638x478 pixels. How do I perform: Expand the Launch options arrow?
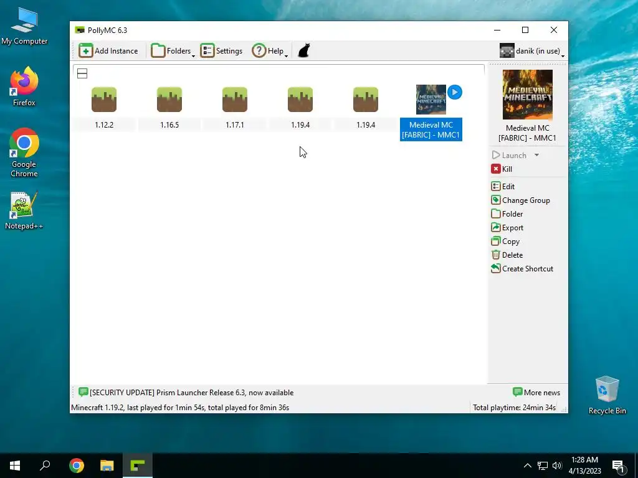[x=536, y=155]
